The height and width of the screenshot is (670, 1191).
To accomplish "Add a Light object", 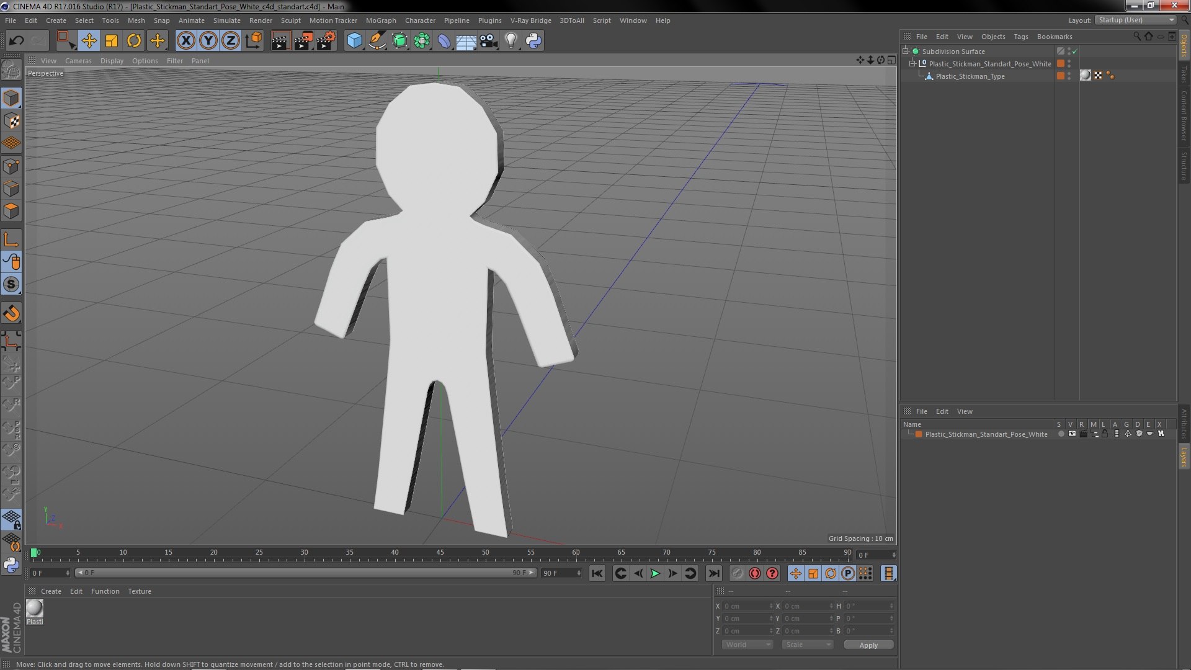I will [511, 41].
